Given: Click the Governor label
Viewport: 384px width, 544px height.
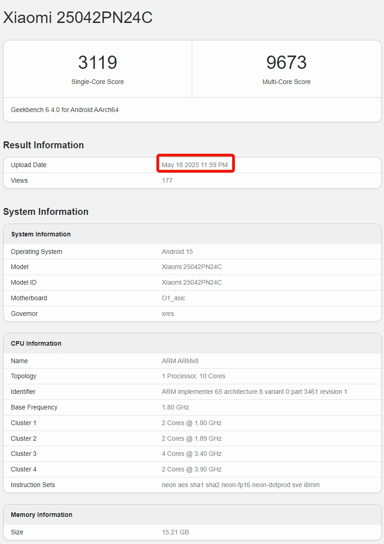Looking at the screenshot, I should [24, 314].
